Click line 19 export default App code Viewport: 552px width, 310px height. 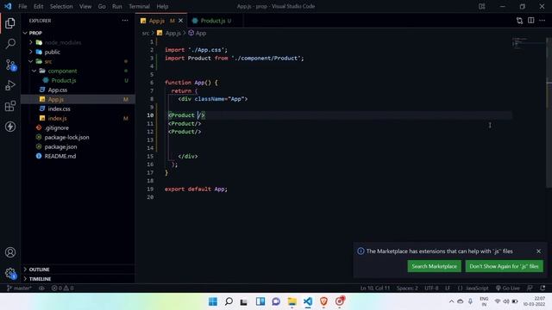(196, 189)
